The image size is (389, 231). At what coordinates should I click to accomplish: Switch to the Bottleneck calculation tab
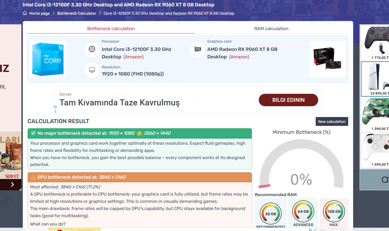111,28
